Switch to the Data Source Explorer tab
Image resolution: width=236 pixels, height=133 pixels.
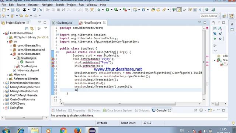tap(118, 110)
